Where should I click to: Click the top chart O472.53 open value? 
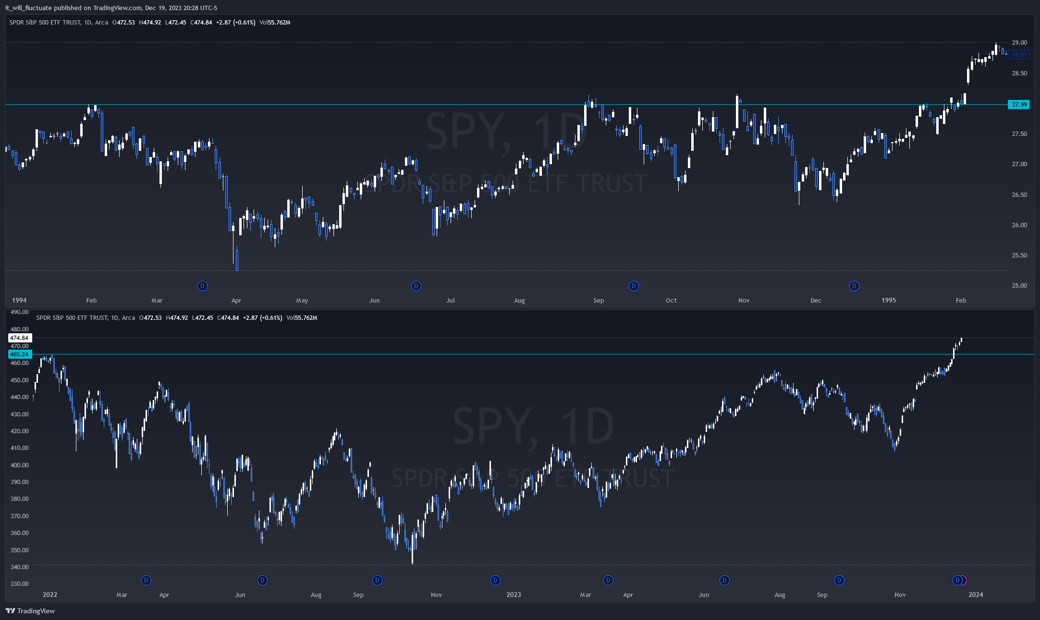pos(123,23)
